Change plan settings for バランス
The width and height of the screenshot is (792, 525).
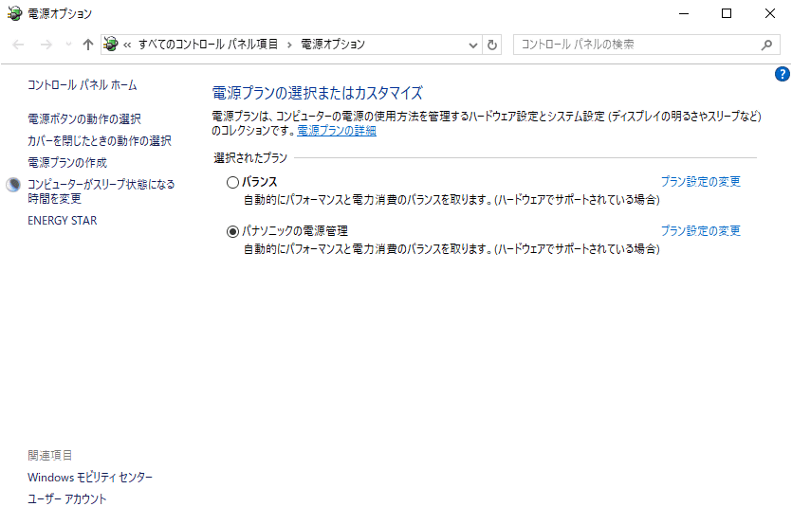tap(700, 182)
